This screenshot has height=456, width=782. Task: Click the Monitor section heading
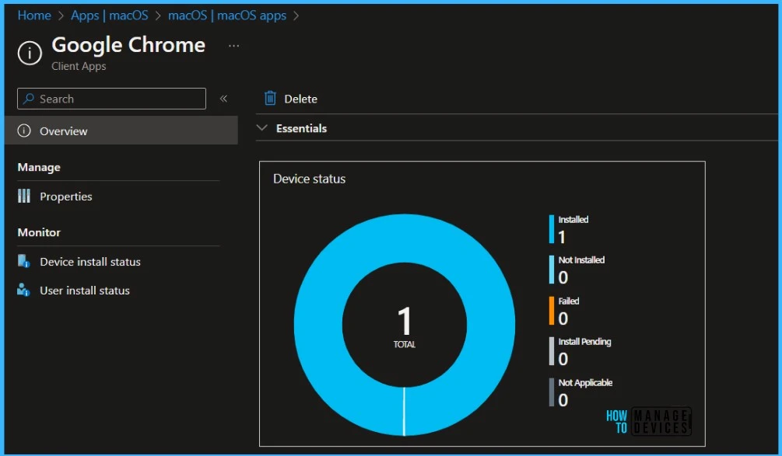point(39,232)
